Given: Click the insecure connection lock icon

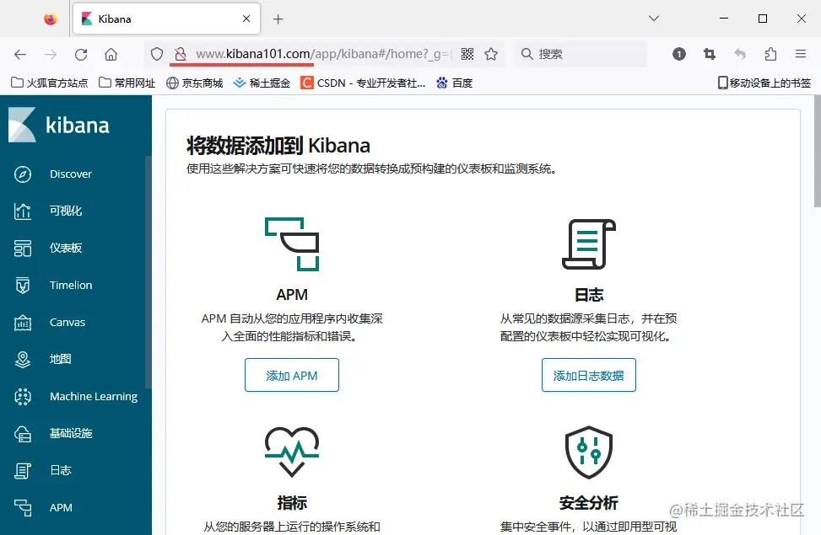Looking at the screenshot, I should 181,54.
